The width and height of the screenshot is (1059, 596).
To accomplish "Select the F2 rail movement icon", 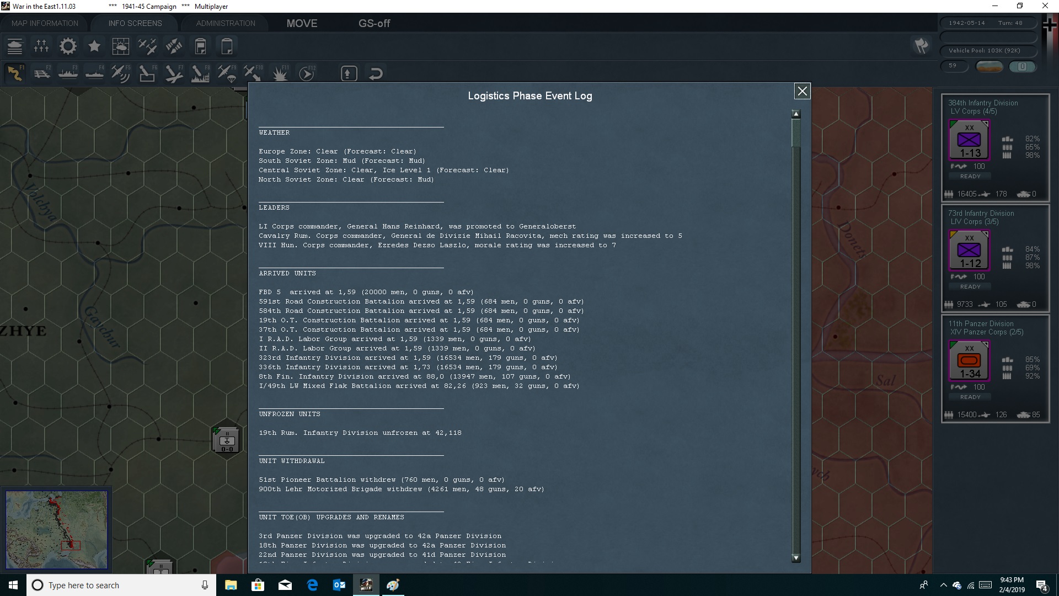I will pyautogui.click(x=41, y=73).
